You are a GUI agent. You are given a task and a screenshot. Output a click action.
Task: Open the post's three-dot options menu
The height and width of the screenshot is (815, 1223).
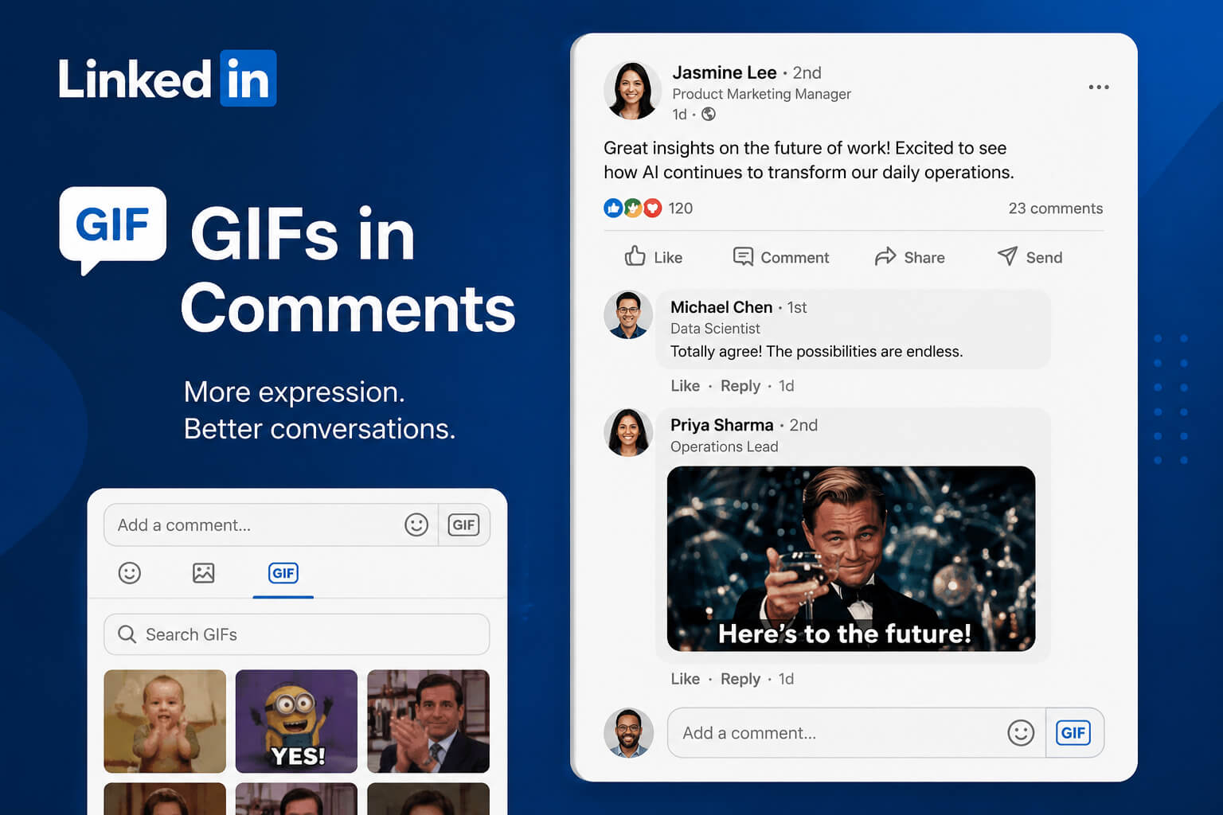tap(1098, 87)
